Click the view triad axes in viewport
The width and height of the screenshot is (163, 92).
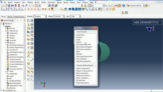tap(43, 85)
